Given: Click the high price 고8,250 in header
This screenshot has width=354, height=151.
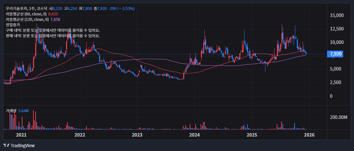Looking at the screenshot, I should 70,9.
